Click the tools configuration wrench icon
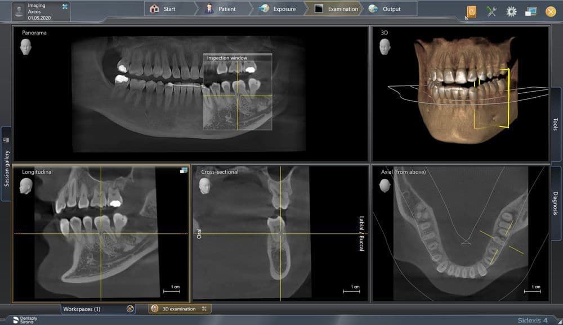 point(491,10)
